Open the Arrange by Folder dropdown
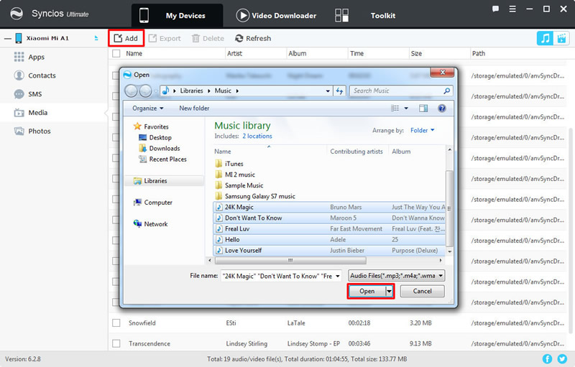 (x=422, y=131)
